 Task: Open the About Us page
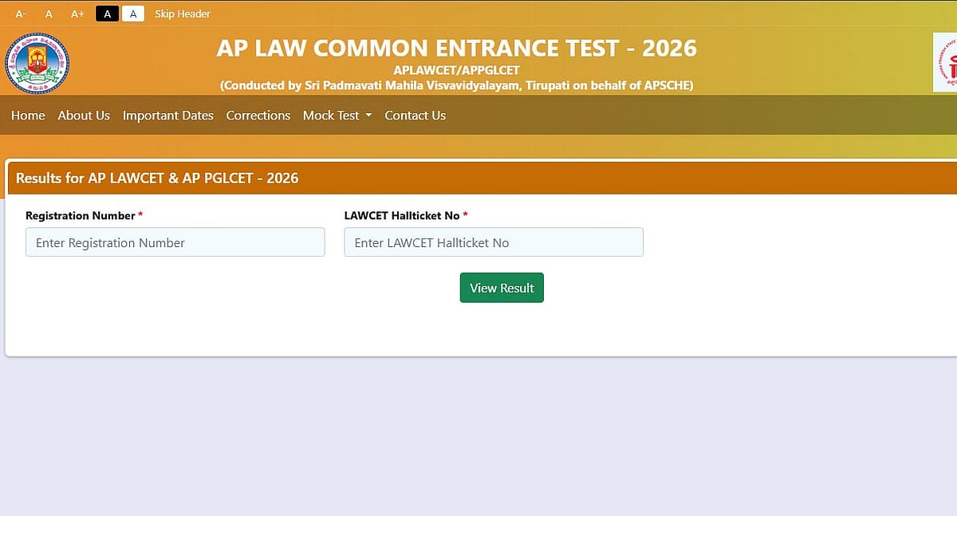(x=84, y=116)
